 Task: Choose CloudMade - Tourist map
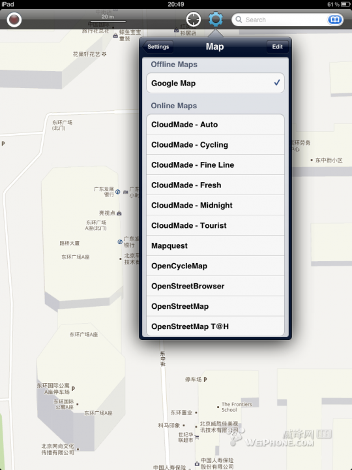(x=215, y=225)
